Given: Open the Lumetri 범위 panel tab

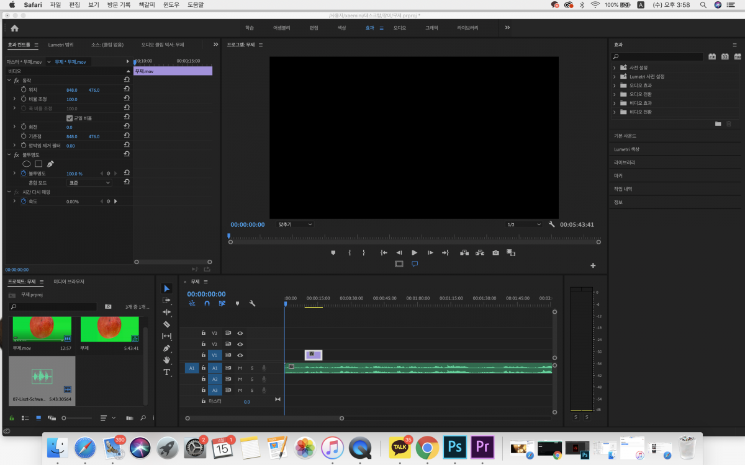Looking at the screenshot, I should 61,45.
